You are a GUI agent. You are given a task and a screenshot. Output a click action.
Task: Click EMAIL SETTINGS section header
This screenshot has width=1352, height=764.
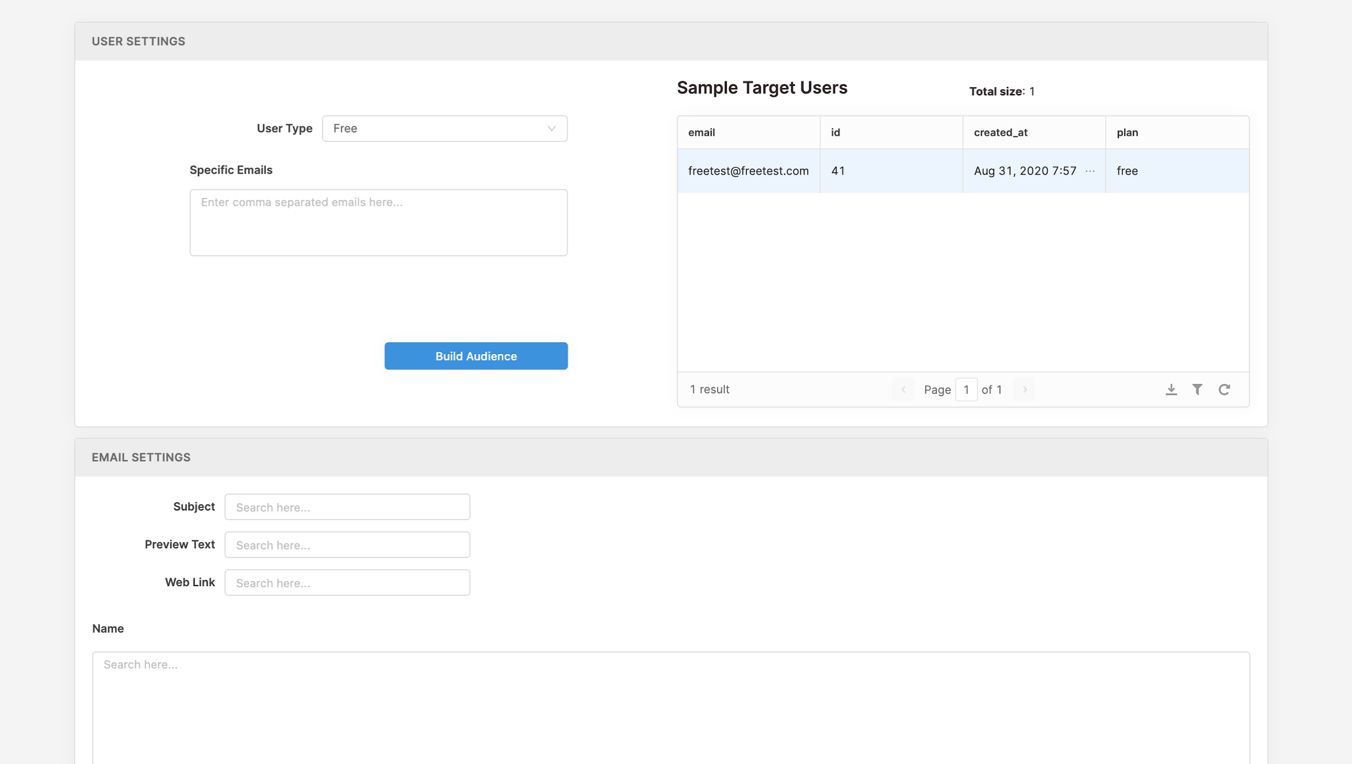141,456
